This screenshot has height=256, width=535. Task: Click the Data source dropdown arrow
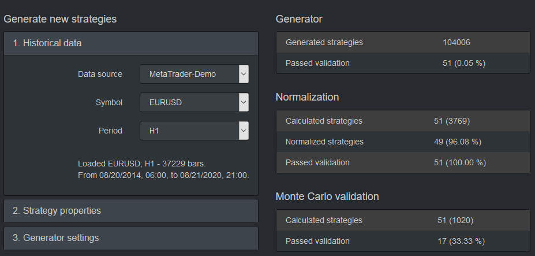point(244,74)
